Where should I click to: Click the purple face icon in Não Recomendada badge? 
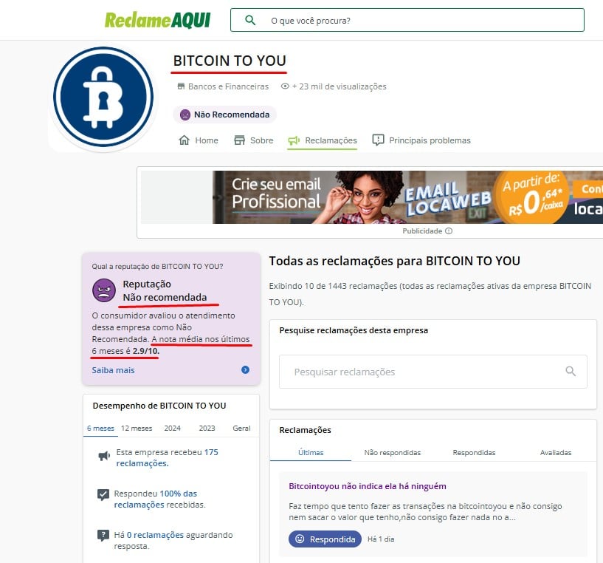click(x=185, y=115)
